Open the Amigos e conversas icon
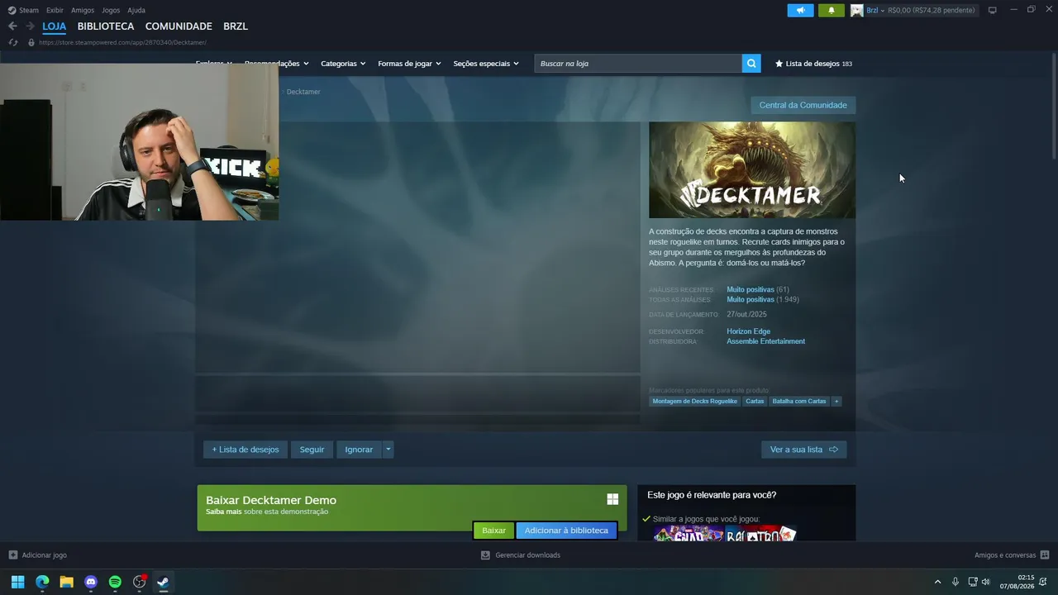 coord(1045,555)
